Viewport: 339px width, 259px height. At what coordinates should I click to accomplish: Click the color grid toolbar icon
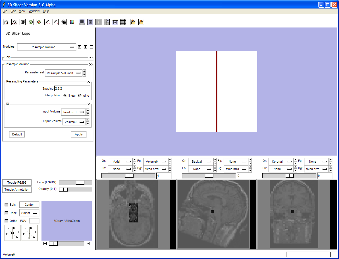click(x=72, y=22)
